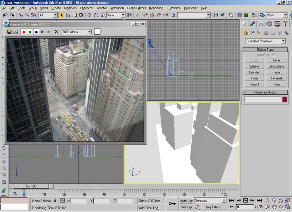Open the Modifiers menu
292x212 pixels.
pyautogui.click(x=70, y=8)
